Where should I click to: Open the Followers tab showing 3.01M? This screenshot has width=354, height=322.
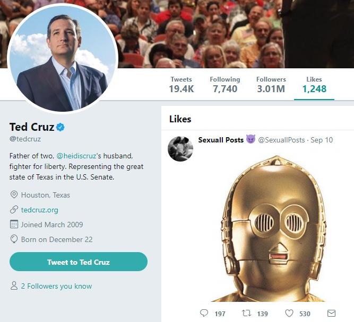pos(271,84)
